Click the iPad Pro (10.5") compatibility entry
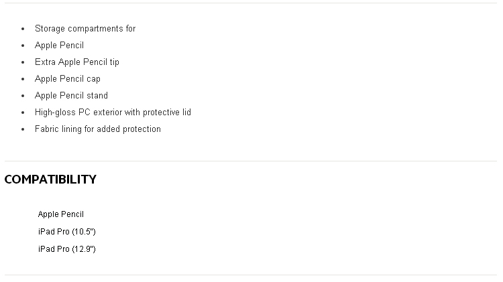The image size is (503, 282). (x=66, y=231)
